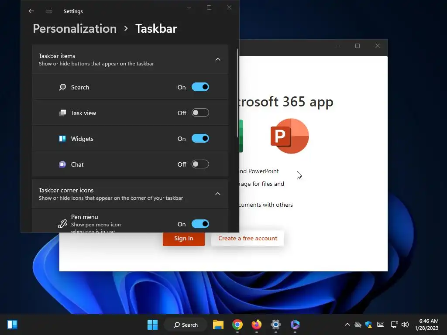Click the Task view icon in settings list
The image size is (447, 335).
coord(62,113)
